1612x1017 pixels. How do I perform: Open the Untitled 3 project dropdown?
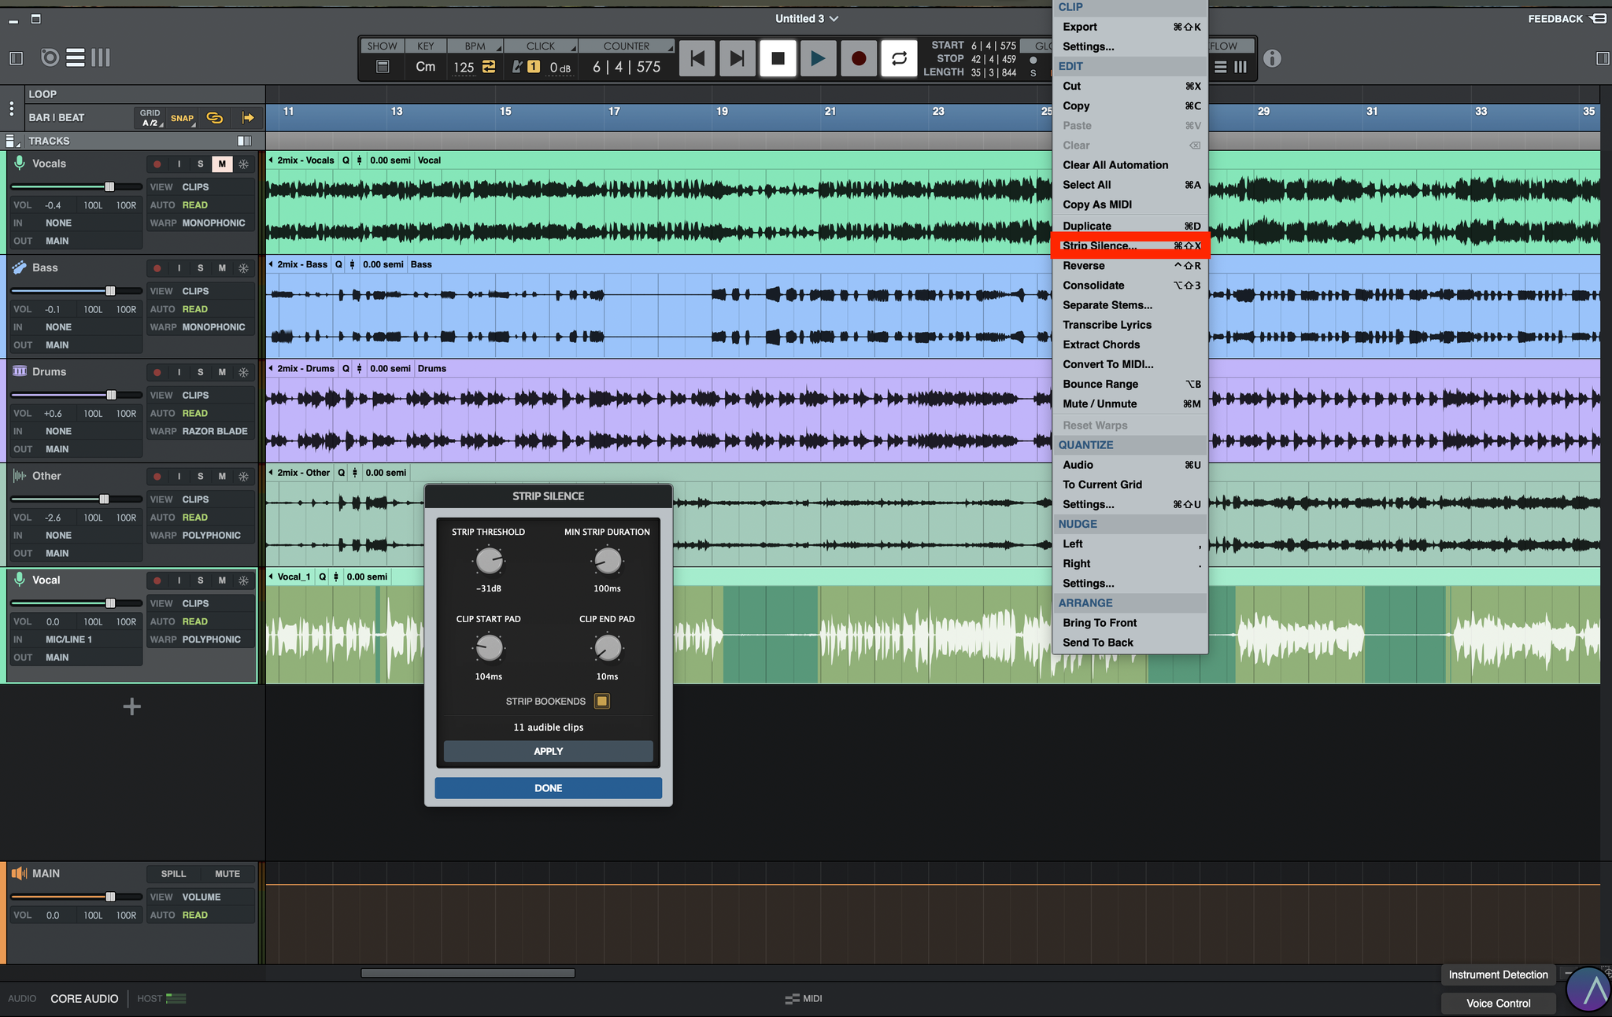click(807, 18)
